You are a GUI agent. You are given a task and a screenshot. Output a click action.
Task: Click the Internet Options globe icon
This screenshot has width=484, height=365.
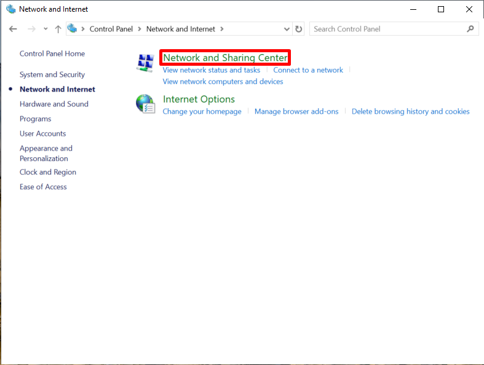pos(145,104)
